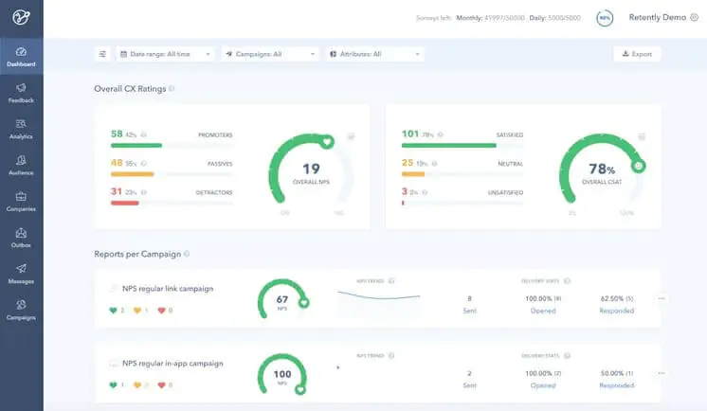Click the Daily surveys left value
This screenshot has height=411, width=707.
[564, 18]
